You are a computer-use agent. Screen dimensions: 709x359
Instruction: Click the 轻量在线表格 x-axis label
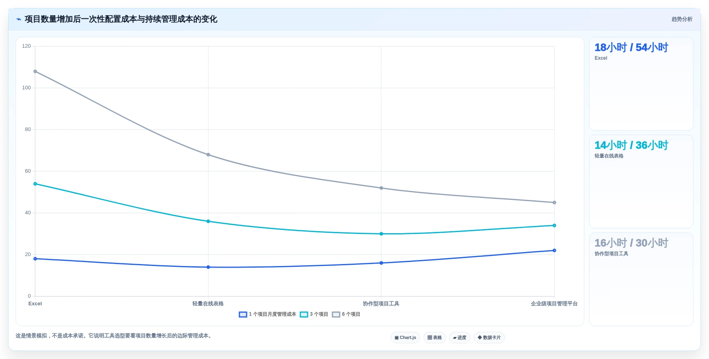[x=208, y=304]
